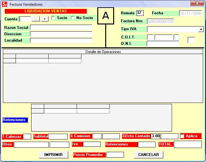Viewport: 206px width, 162px height.
Task: Click the plus button next to Cuenta
Action: [45, 19]
